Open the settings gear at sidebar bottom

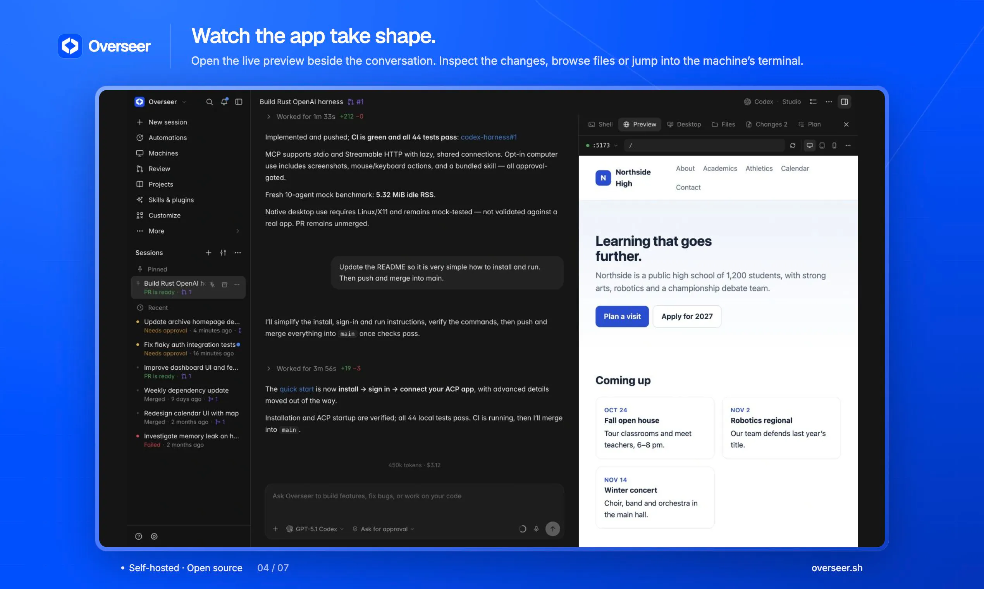point(154,537)
